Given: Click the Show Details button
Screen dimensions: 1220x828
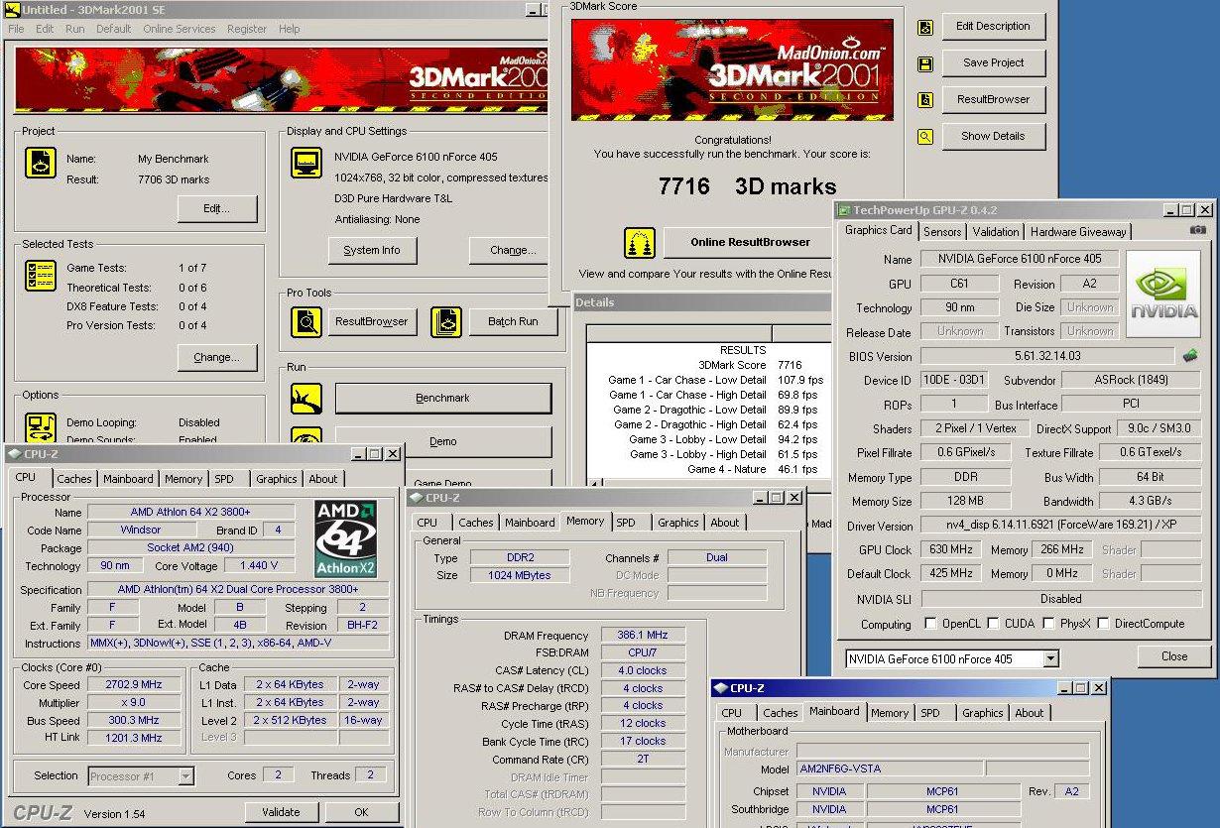Looking at the screenshot, I should pyautogui.click(x=994, y=136).
